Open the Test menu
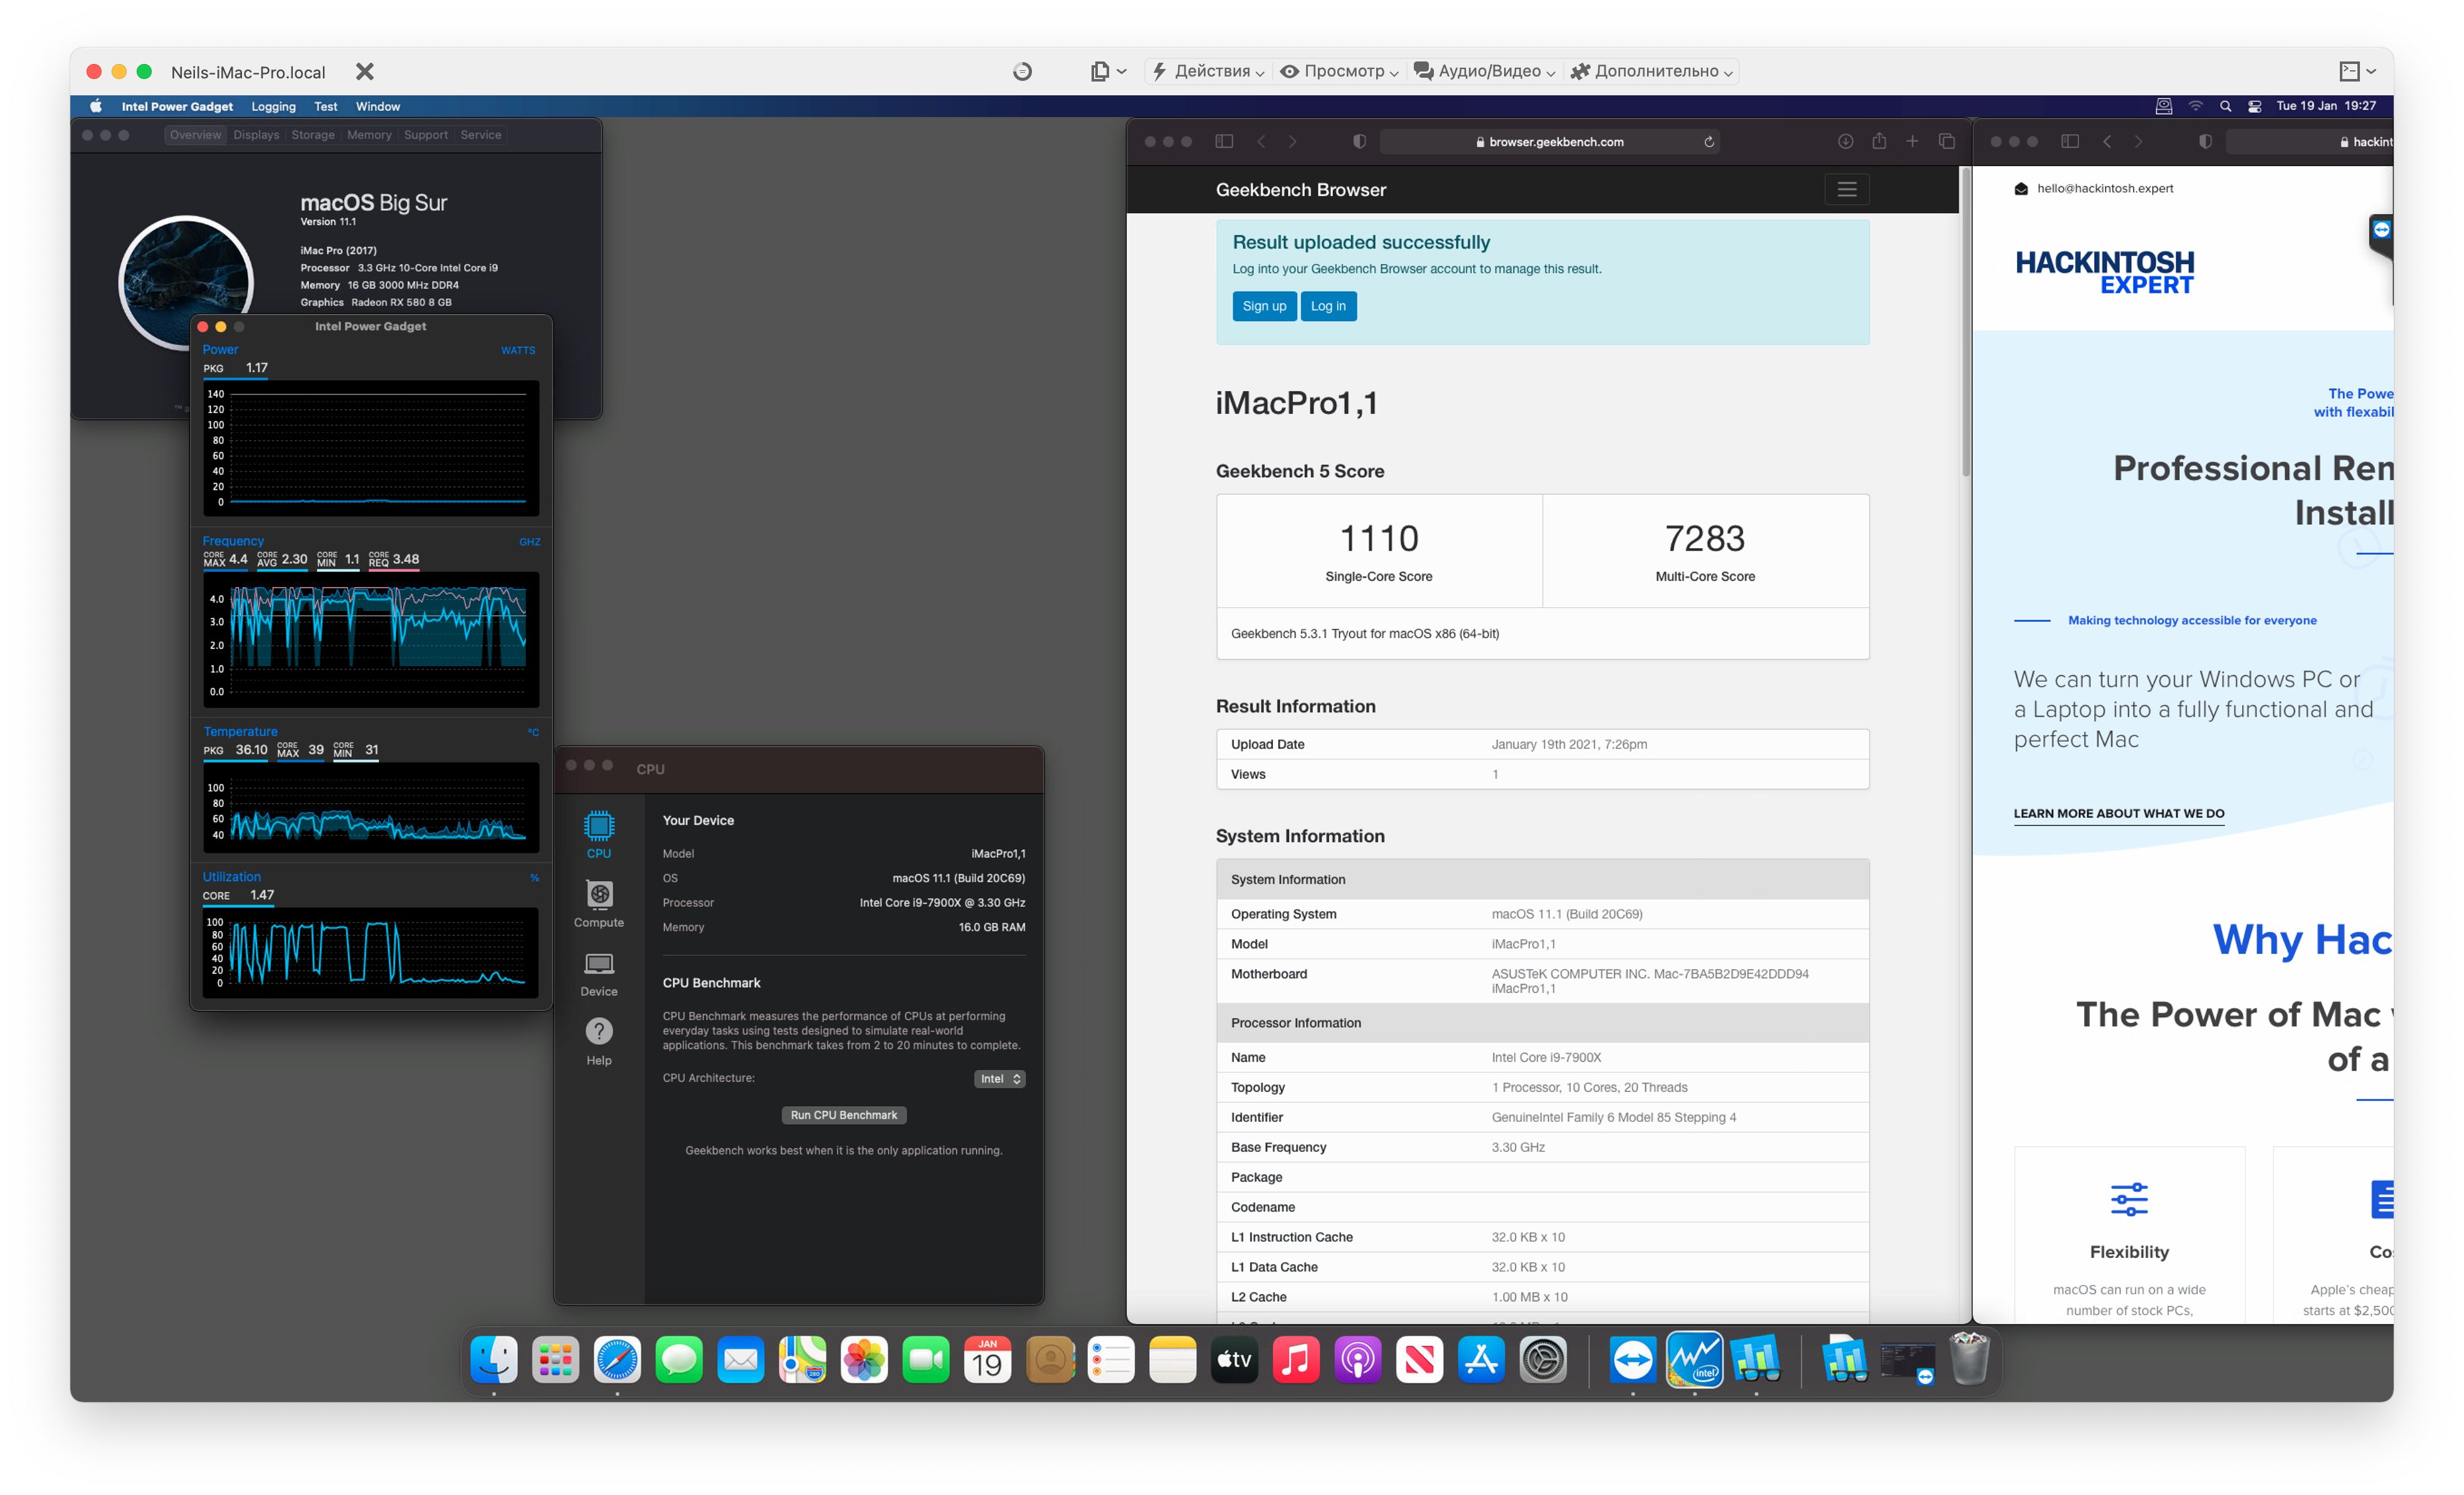Screen dimensions: 2464x1495 click(x=325, y=106)
